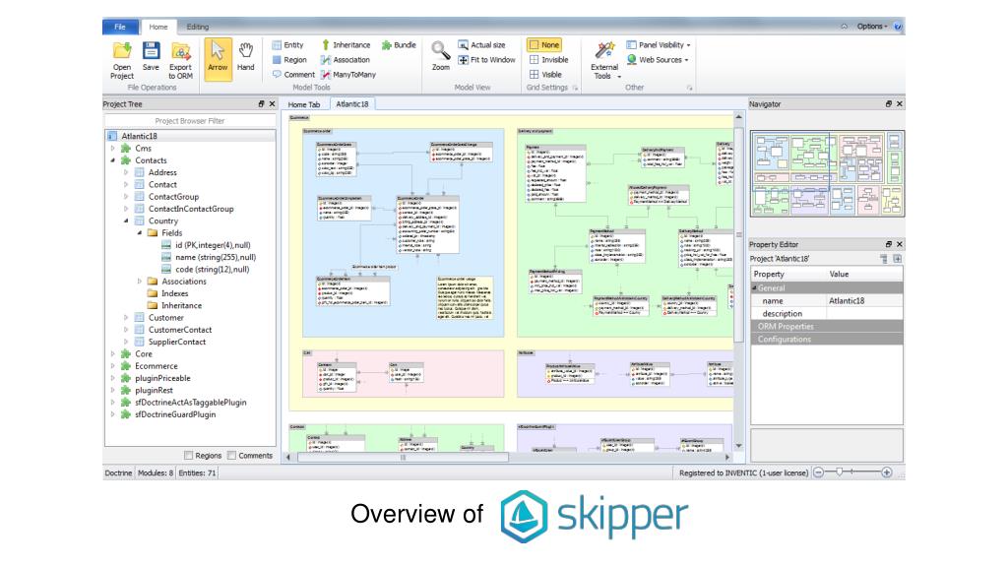The height and width of the screenshot is (567, 1008).
Task: Expand the Cms module node
Action: coord(112,149)
